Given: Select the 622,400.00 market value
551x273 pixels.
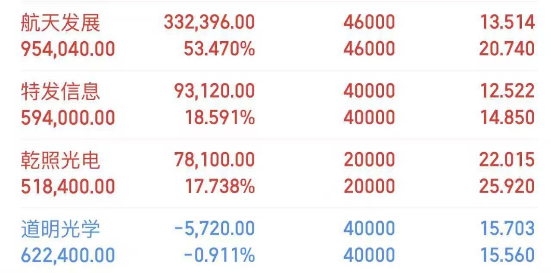Looking at the screenshot, I should click(68, 256).
